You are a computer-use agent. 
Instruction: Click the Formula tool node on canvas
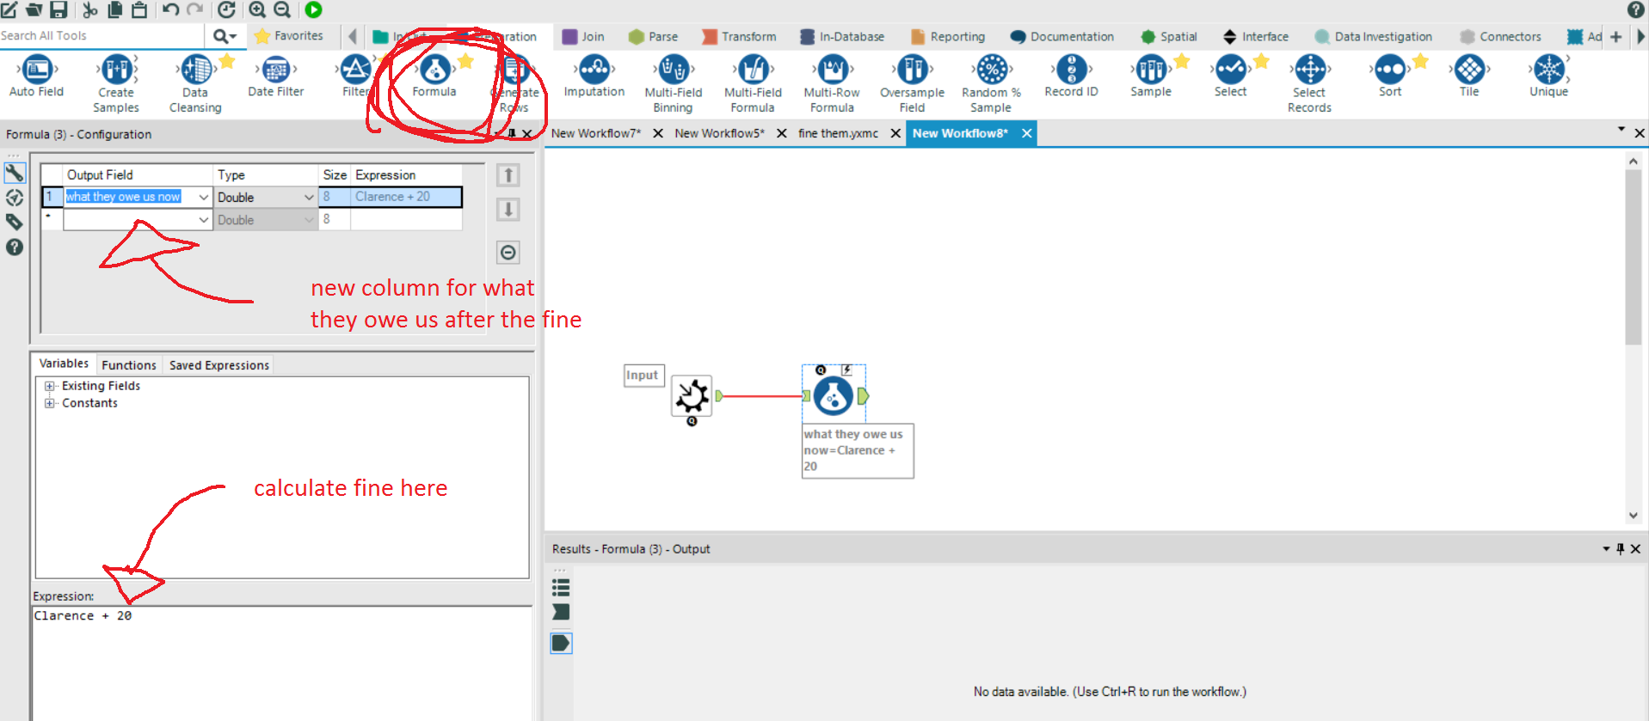pos(834,395)
